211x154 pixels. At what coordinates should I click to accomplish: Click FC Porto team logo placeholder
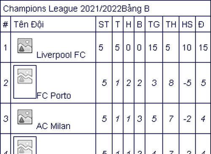(x=25, y=82)
